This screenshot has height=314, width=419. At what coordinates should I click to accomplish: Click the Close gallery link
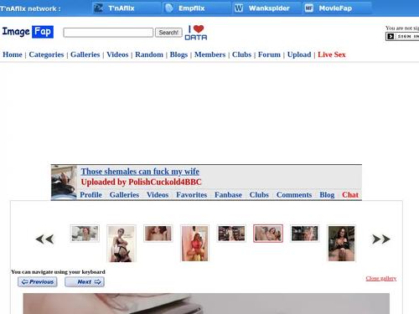[x=381, y=278]
